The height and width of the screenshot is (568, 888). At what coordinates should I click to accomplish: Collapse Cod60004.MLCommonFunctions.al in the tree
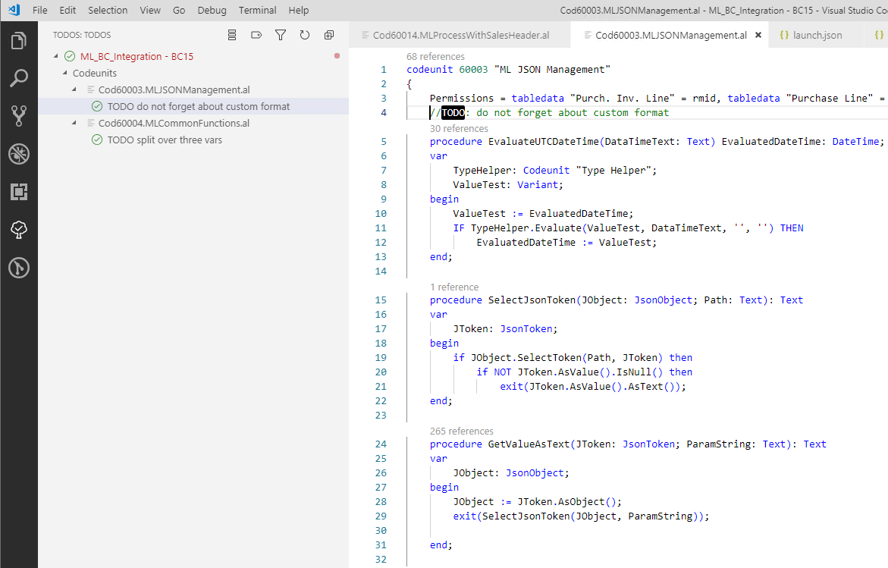73,123
